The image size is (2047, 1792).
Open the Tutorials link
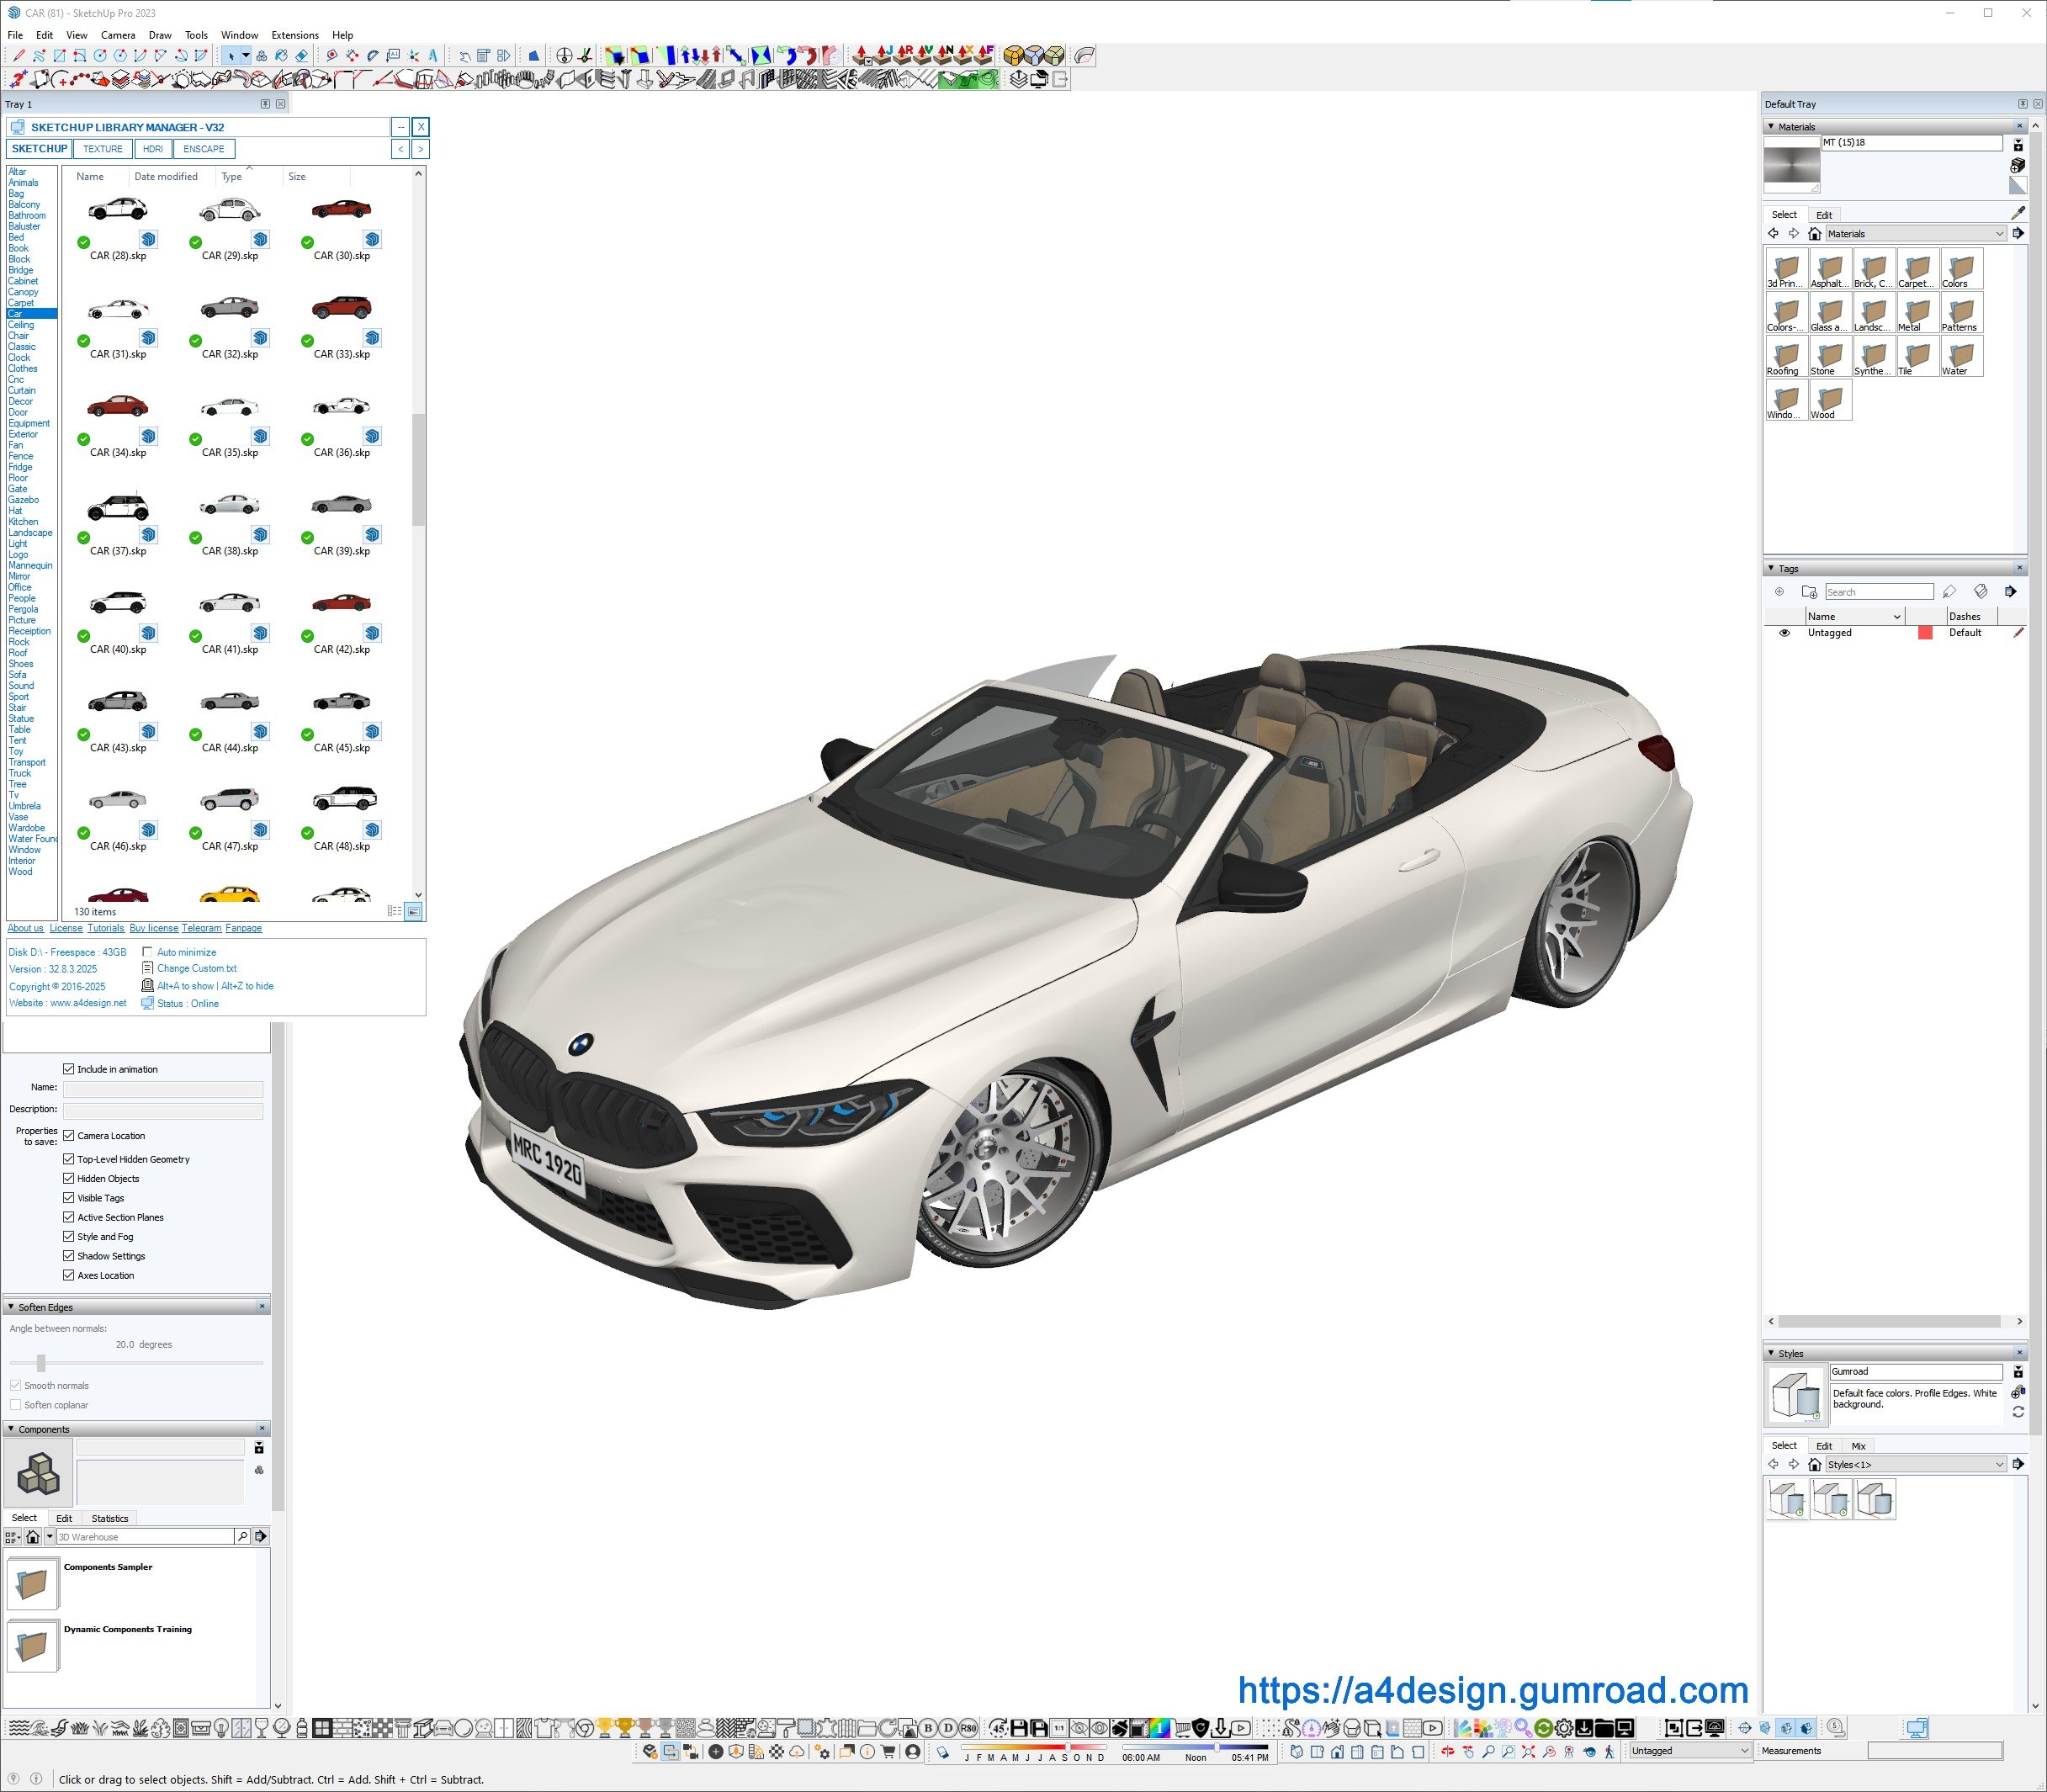(106, 928)
